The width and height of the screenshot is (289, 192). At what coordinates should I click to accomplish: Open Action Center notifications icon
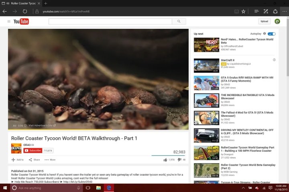point(271,188)
